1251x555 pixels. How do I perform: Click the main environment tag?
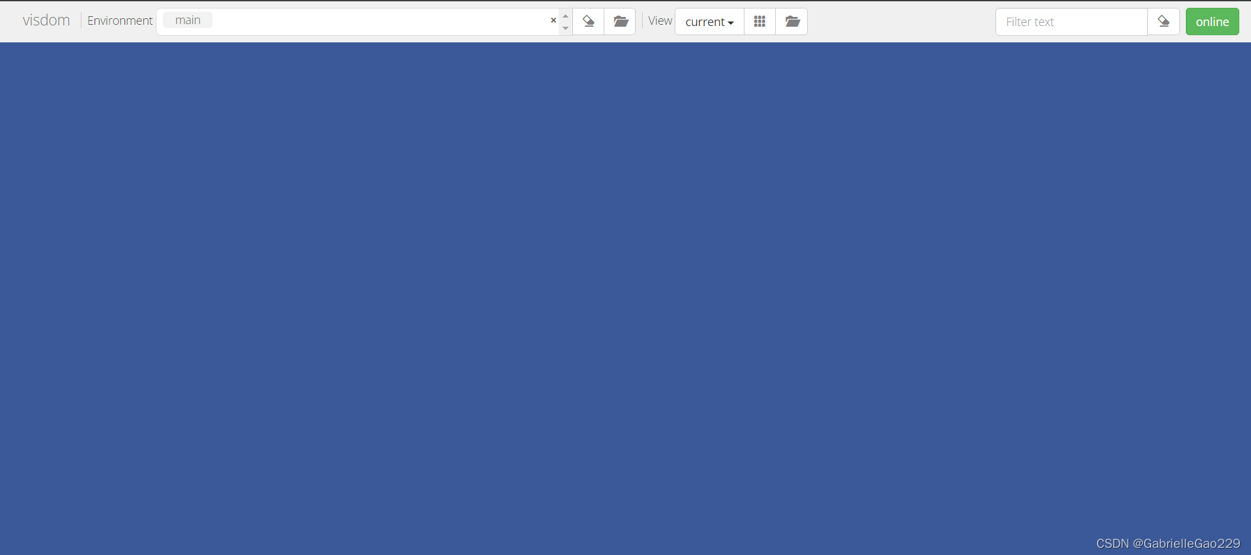tap(188, 20)
